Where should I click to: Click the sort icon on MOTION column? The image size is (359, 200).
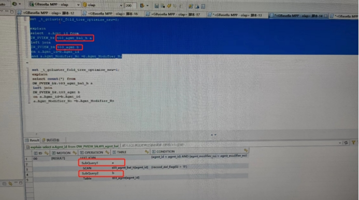pyautogui.click(x=75, y=152)
